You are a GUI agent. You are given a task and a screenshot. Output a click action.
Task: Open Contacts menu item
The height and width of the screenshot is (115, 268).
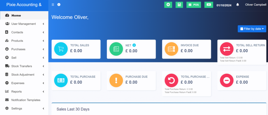click(x=24, y=32)
